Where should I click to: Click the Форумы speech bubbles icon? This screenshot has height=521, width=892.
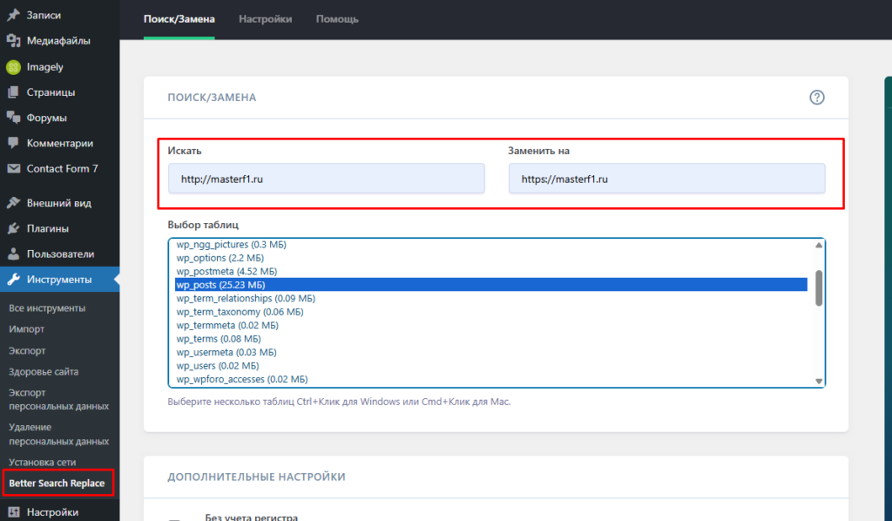(x=13, y=118)
